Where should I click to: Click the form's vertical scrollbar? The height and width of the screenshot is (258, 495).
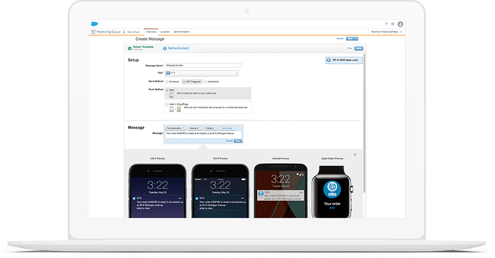[364, 123]
